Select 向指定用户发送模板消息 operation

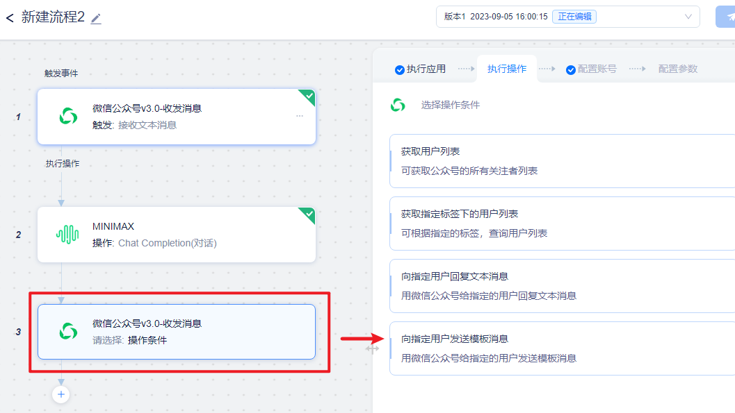(x=562, y=348)
